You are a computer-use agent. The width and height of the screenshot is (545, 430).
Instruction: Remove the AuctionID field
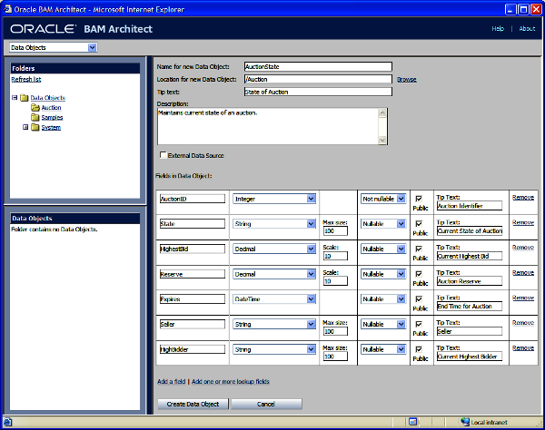pyautogui.click(x=523, y=198)
